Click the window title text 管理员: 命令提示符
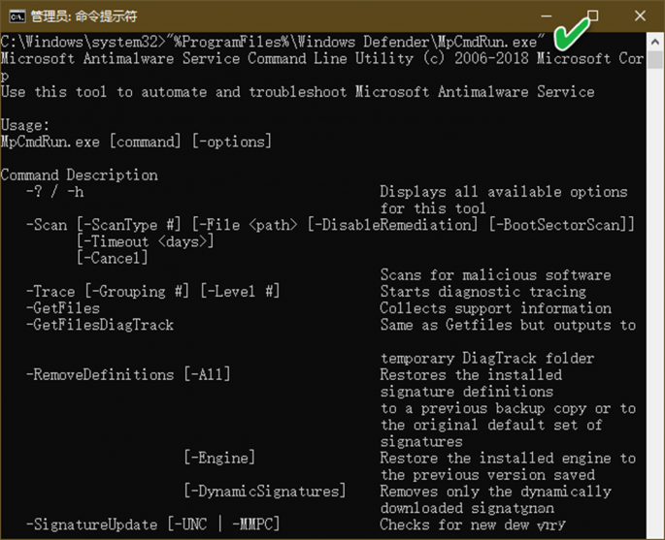The image size is (665, 540). point(85,16)
